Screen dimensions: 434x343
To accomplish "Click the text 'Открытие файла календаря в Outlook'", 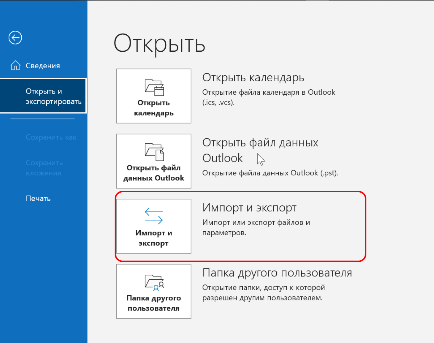I will tap(269, 92).
